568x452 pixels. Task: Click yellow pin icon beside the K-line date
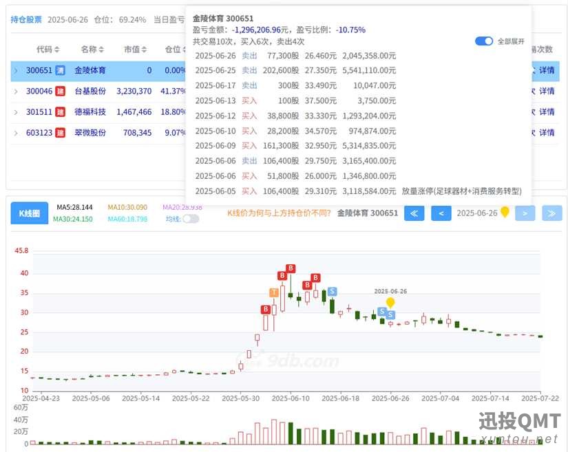[505, 212]
